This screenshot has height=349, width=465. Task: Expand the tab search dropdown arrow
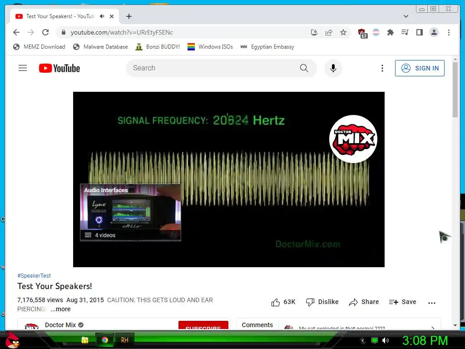click(406, 16)
